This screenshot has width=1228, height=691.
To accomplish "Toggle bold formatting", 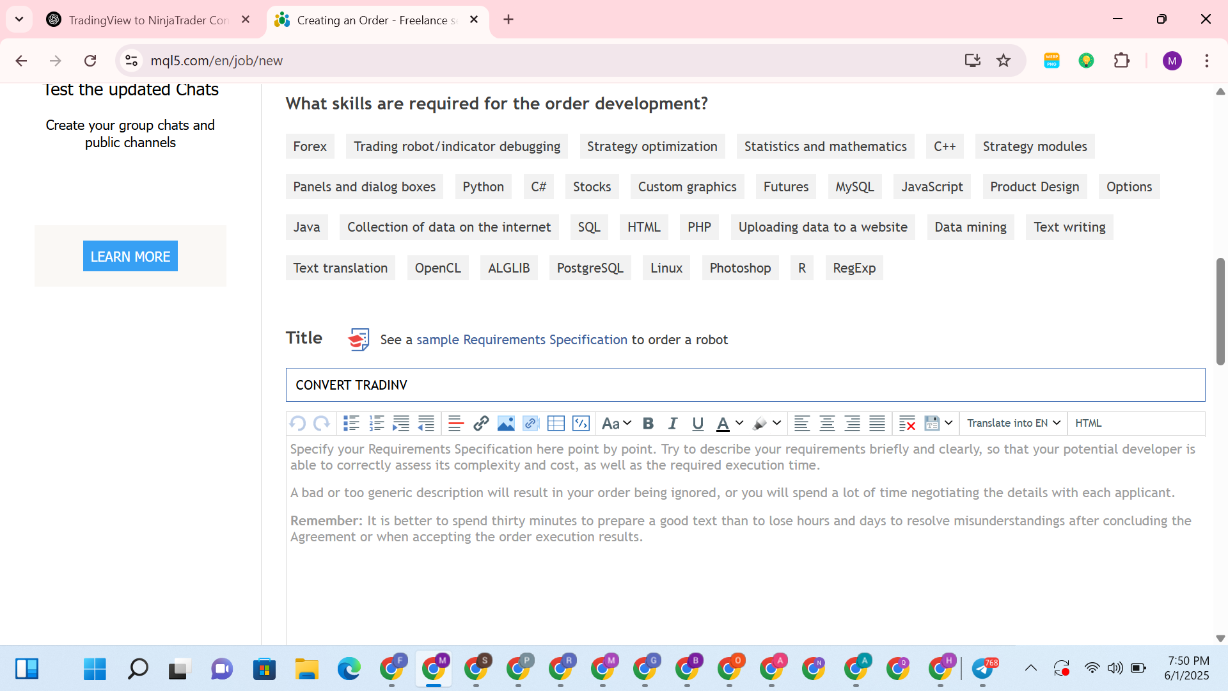I will pyautogui.click(x=648, y=423).
